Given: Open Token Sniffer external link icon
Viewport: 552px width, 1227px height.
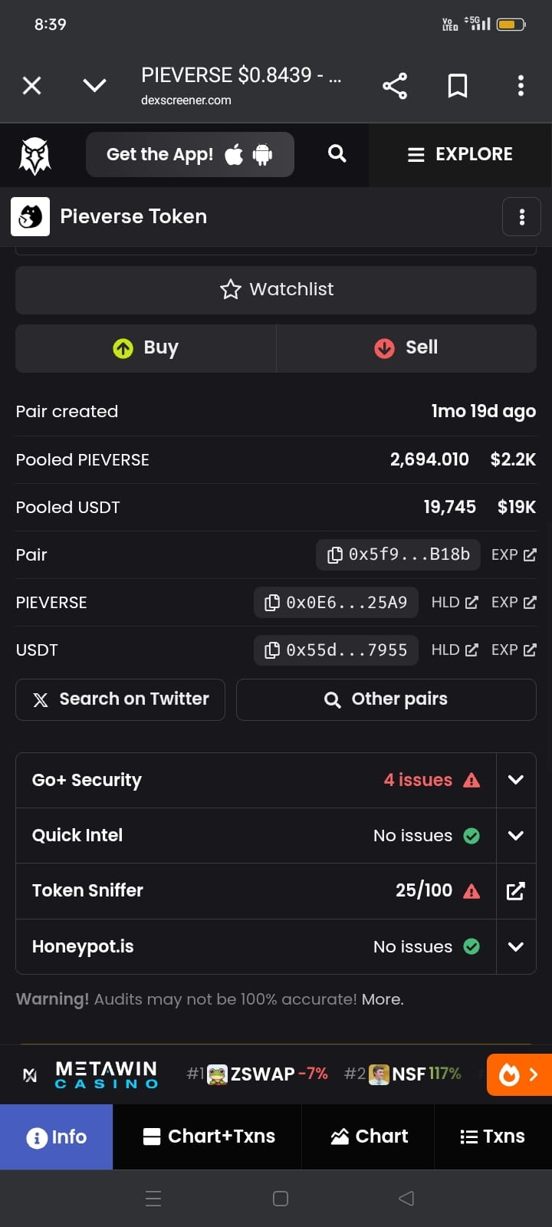Looking at the screenshot, I should 516,891.
